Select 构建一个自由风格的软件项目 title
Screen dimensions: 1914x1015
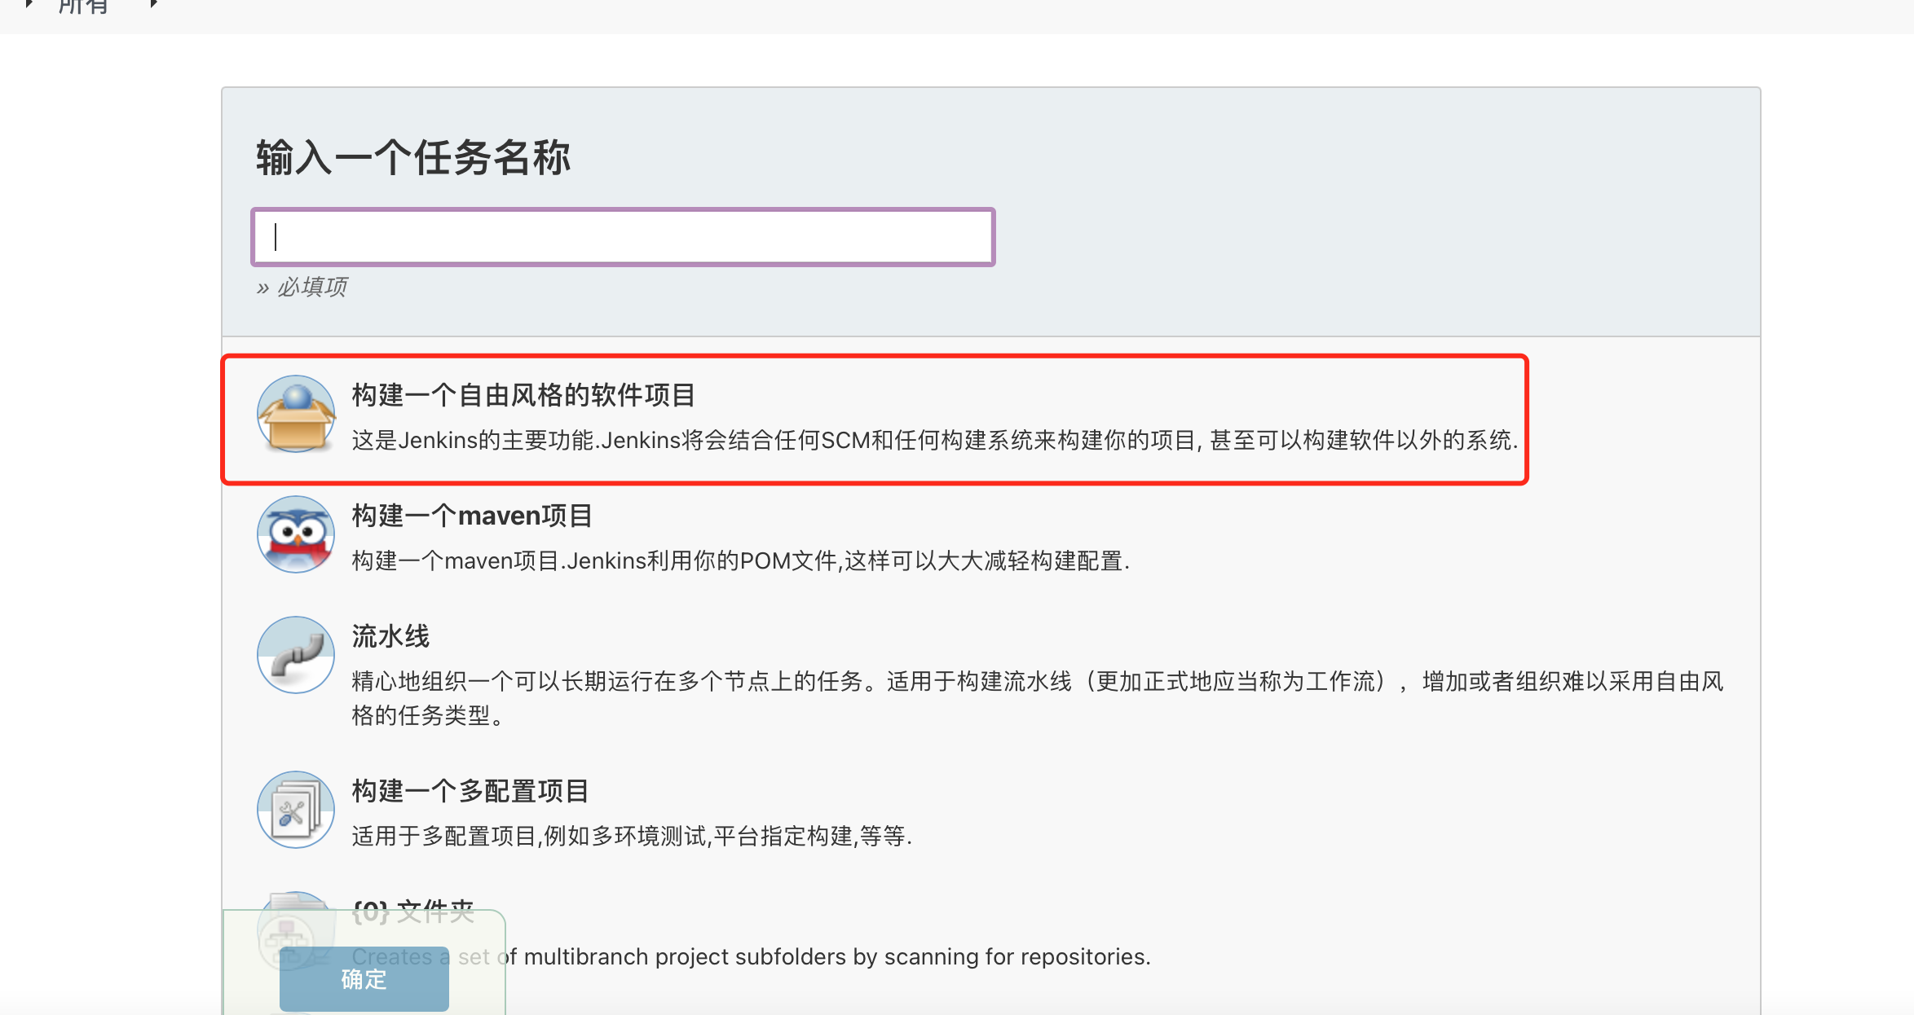pyautogui.click(x=523, y=395)
